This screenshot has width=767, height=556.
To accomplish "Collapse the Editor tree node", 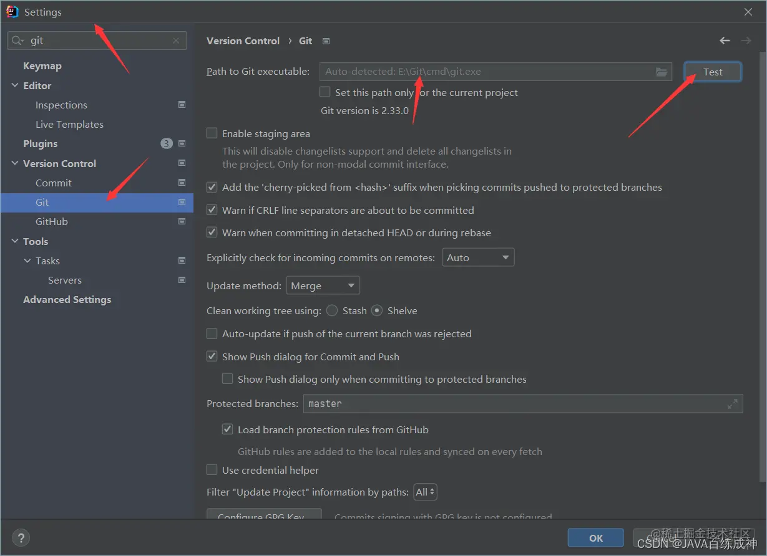I will (15, 85).
